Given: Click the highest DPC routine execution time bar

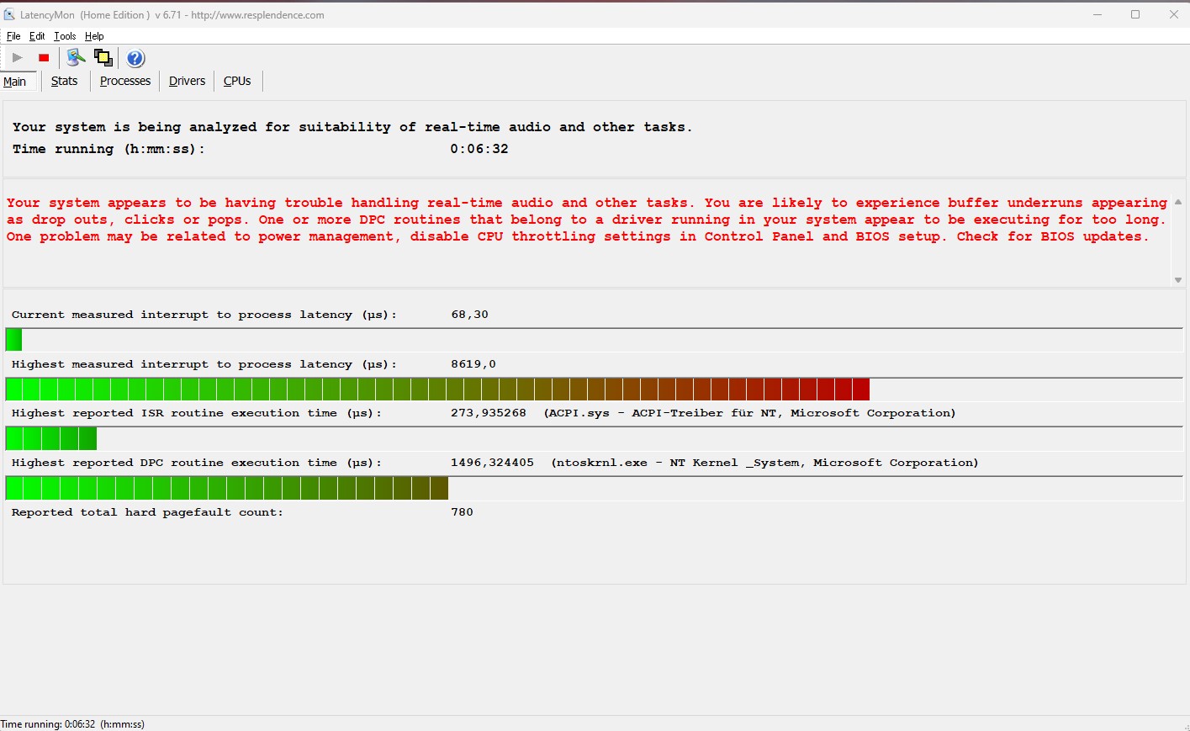Looking at the screenshot, I should tap(594, 488).
